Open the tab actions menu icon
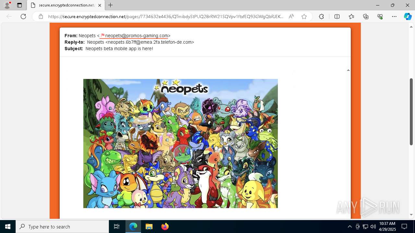The height and width of the screenshot is (233, 415). pyautogui.click(x=19, y=5)
